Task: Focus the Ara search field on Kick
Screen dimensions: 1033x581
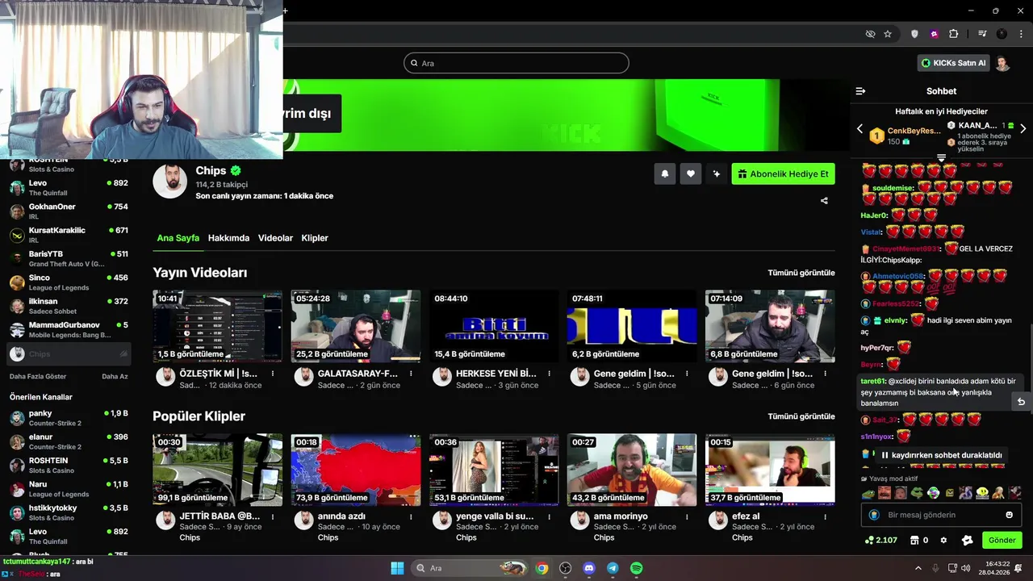Action: pyautogui.click(x=516, y=63)
